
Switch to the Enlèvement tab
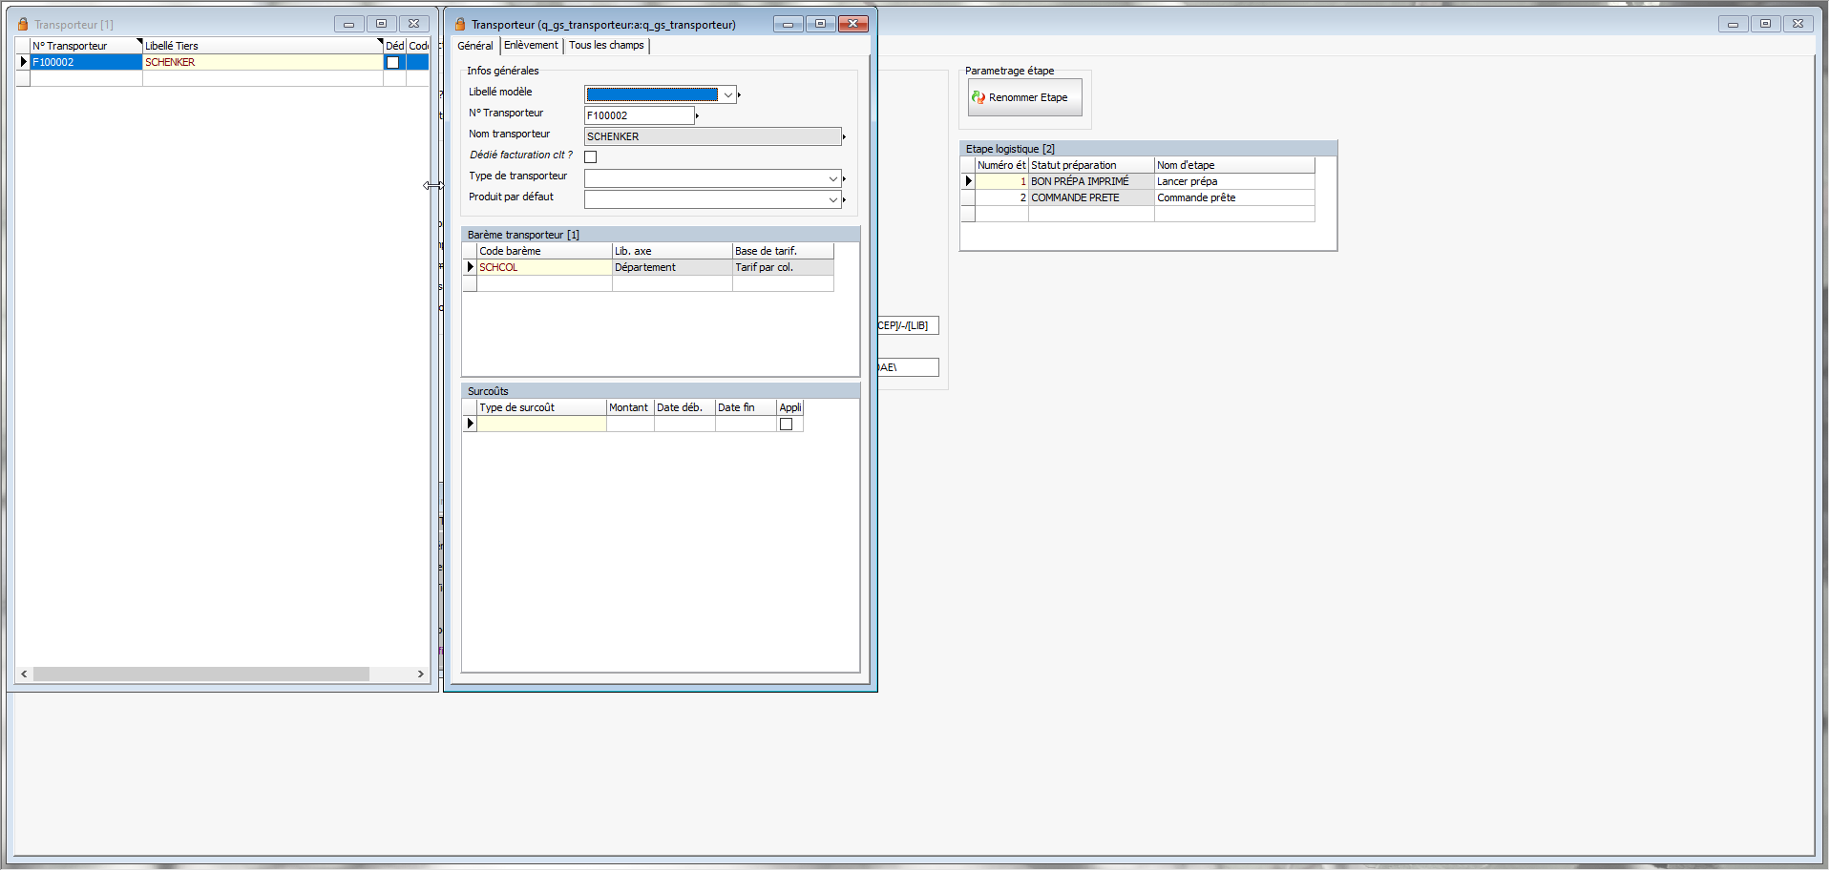(531, 45)
